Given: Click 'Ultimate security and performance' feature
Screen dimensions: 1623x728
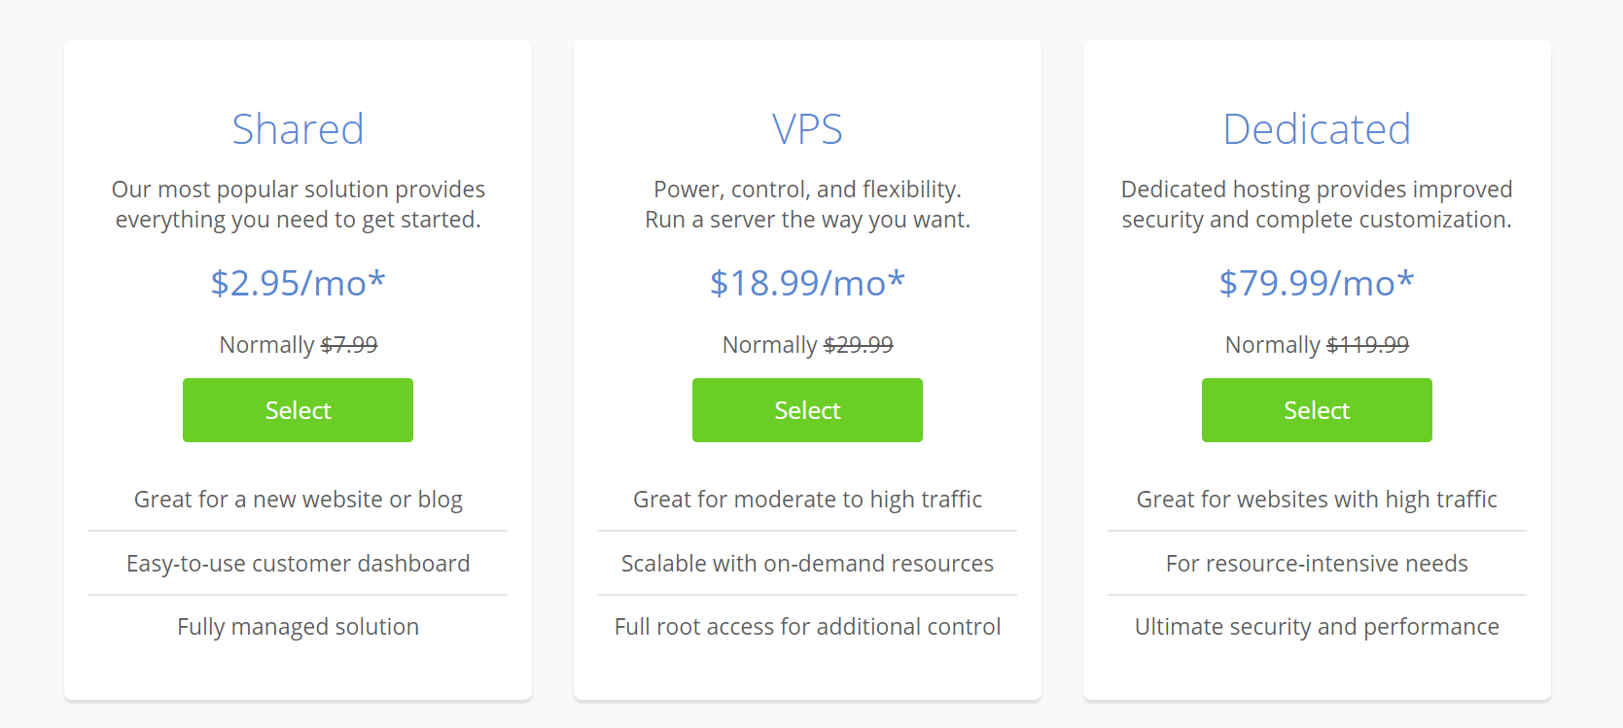Looking at the screenshot, I should click(1317, 627).
